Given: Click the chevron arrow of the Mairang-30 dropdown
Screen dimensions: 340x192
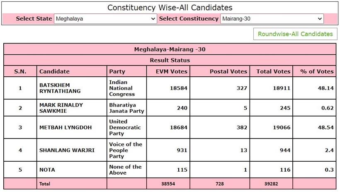Looking at the screenshot, I should click(320, 19).
